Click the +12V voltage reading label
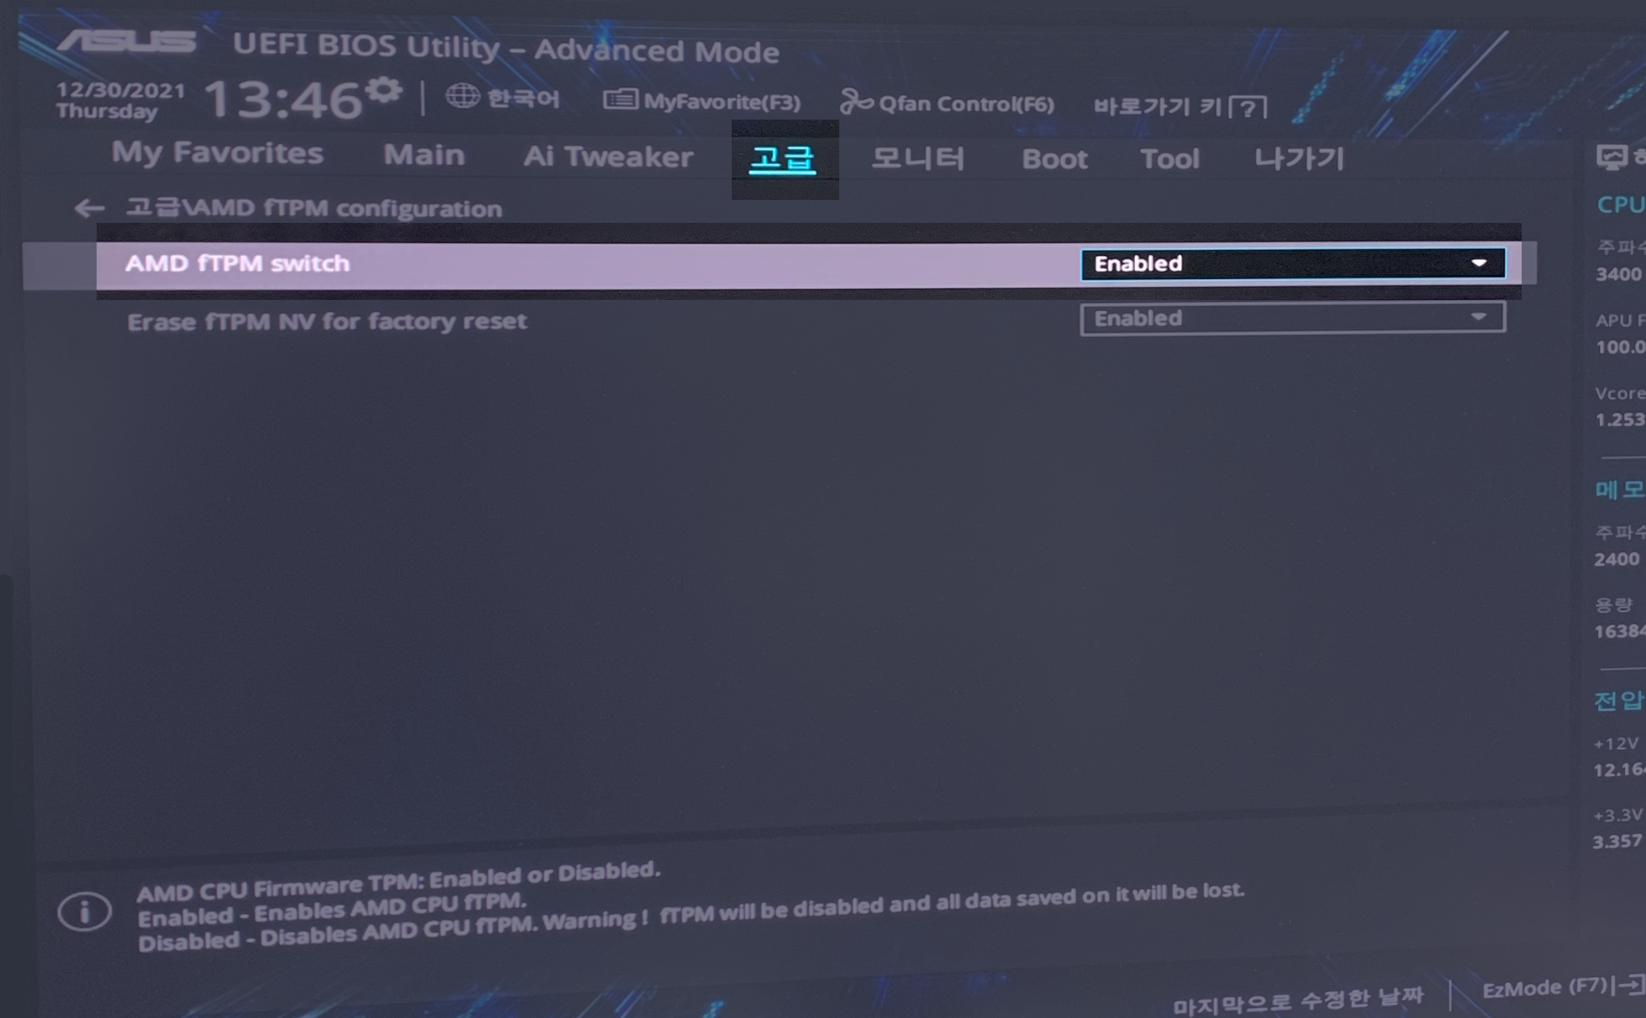1646x1018 pixels. (x=1616, y=744)
